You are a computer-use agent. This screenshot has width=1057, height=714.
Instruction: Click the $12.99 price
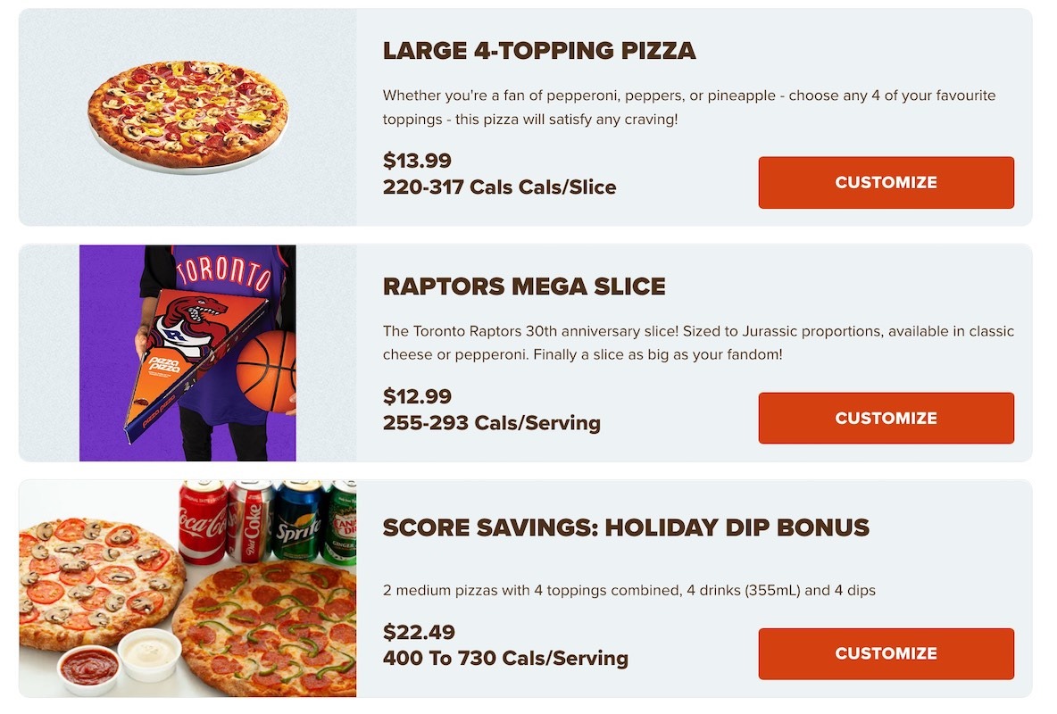pos(417,396)
